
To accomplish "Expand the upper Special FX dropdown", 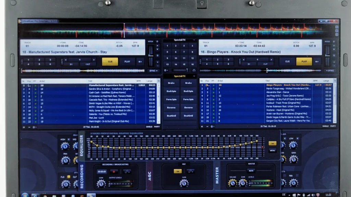I will (194, 40).
